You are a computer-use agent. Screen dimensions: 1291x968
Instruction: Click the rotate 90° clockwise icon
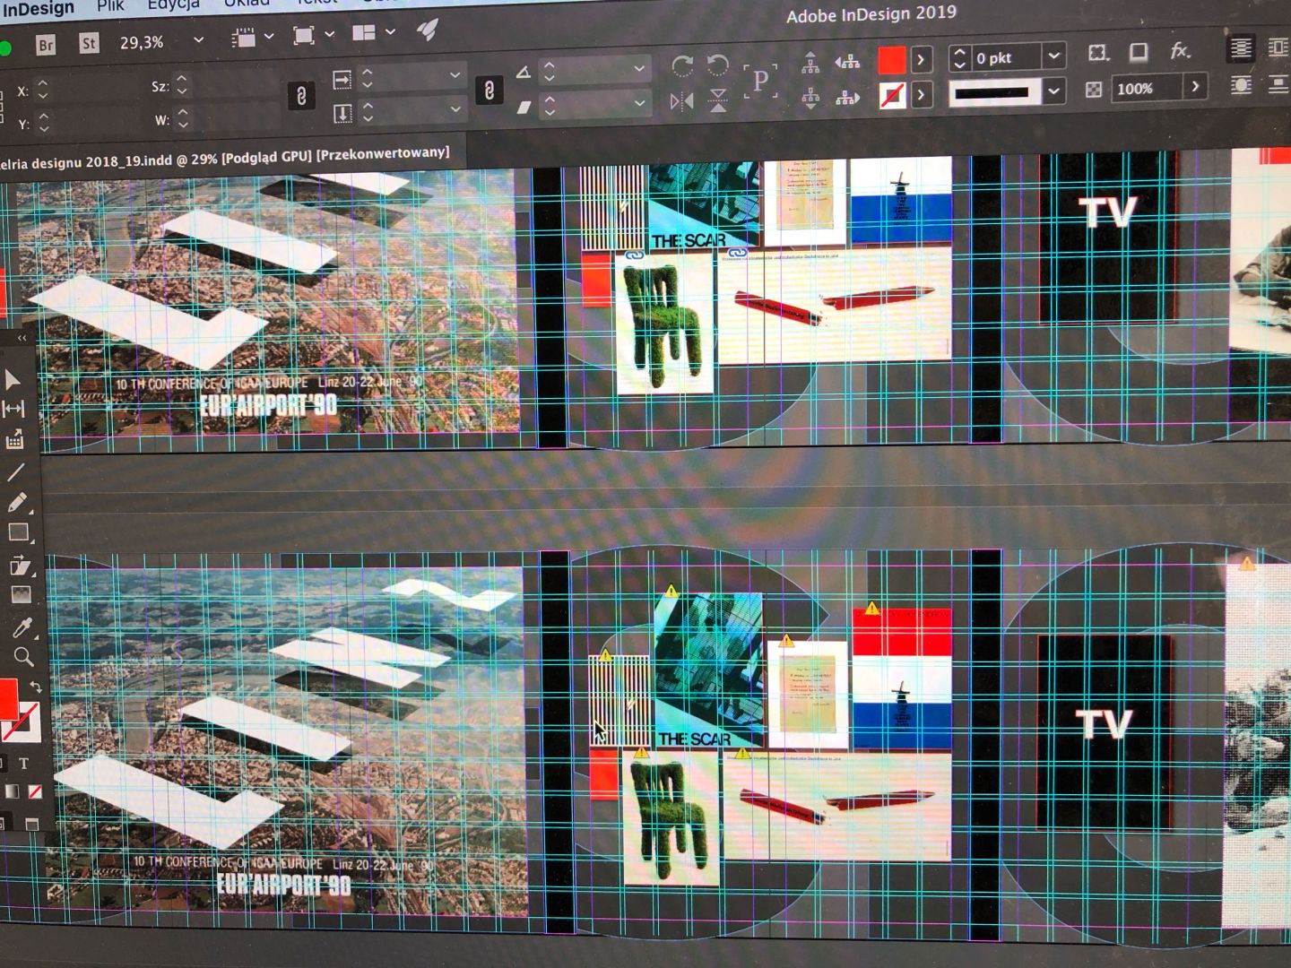681,65
